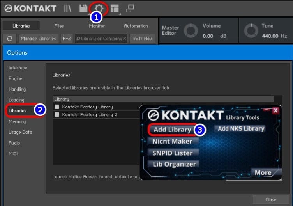This screenshot has height=206, width=293.
Task: Refresh libraries with the circular arrows icon
Action: (9, 39)
